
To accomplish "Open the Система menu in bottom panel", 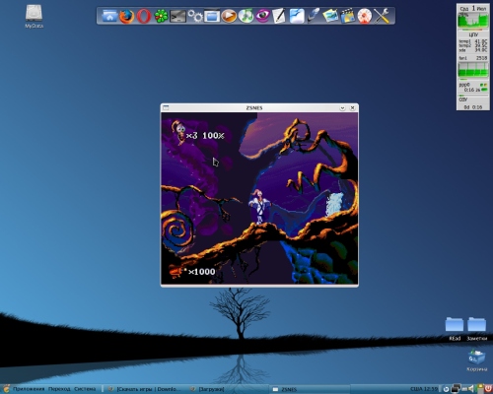I will [85, 389].
